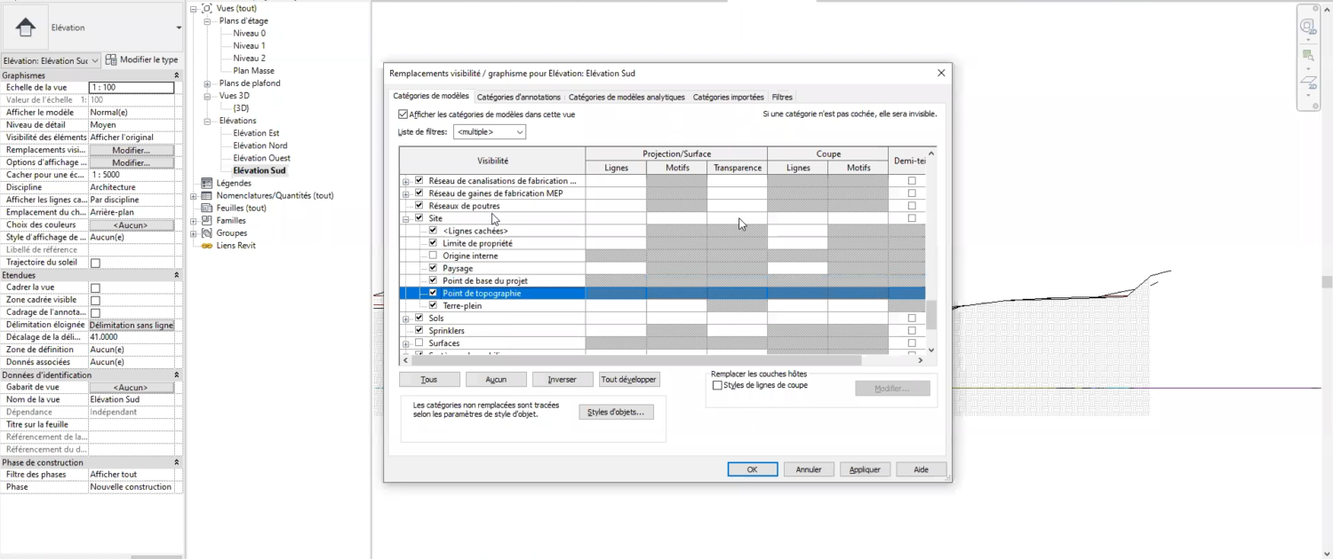Select the Légendes icon in the project browser
This screenshot has height=559, width=1333.
207,183
